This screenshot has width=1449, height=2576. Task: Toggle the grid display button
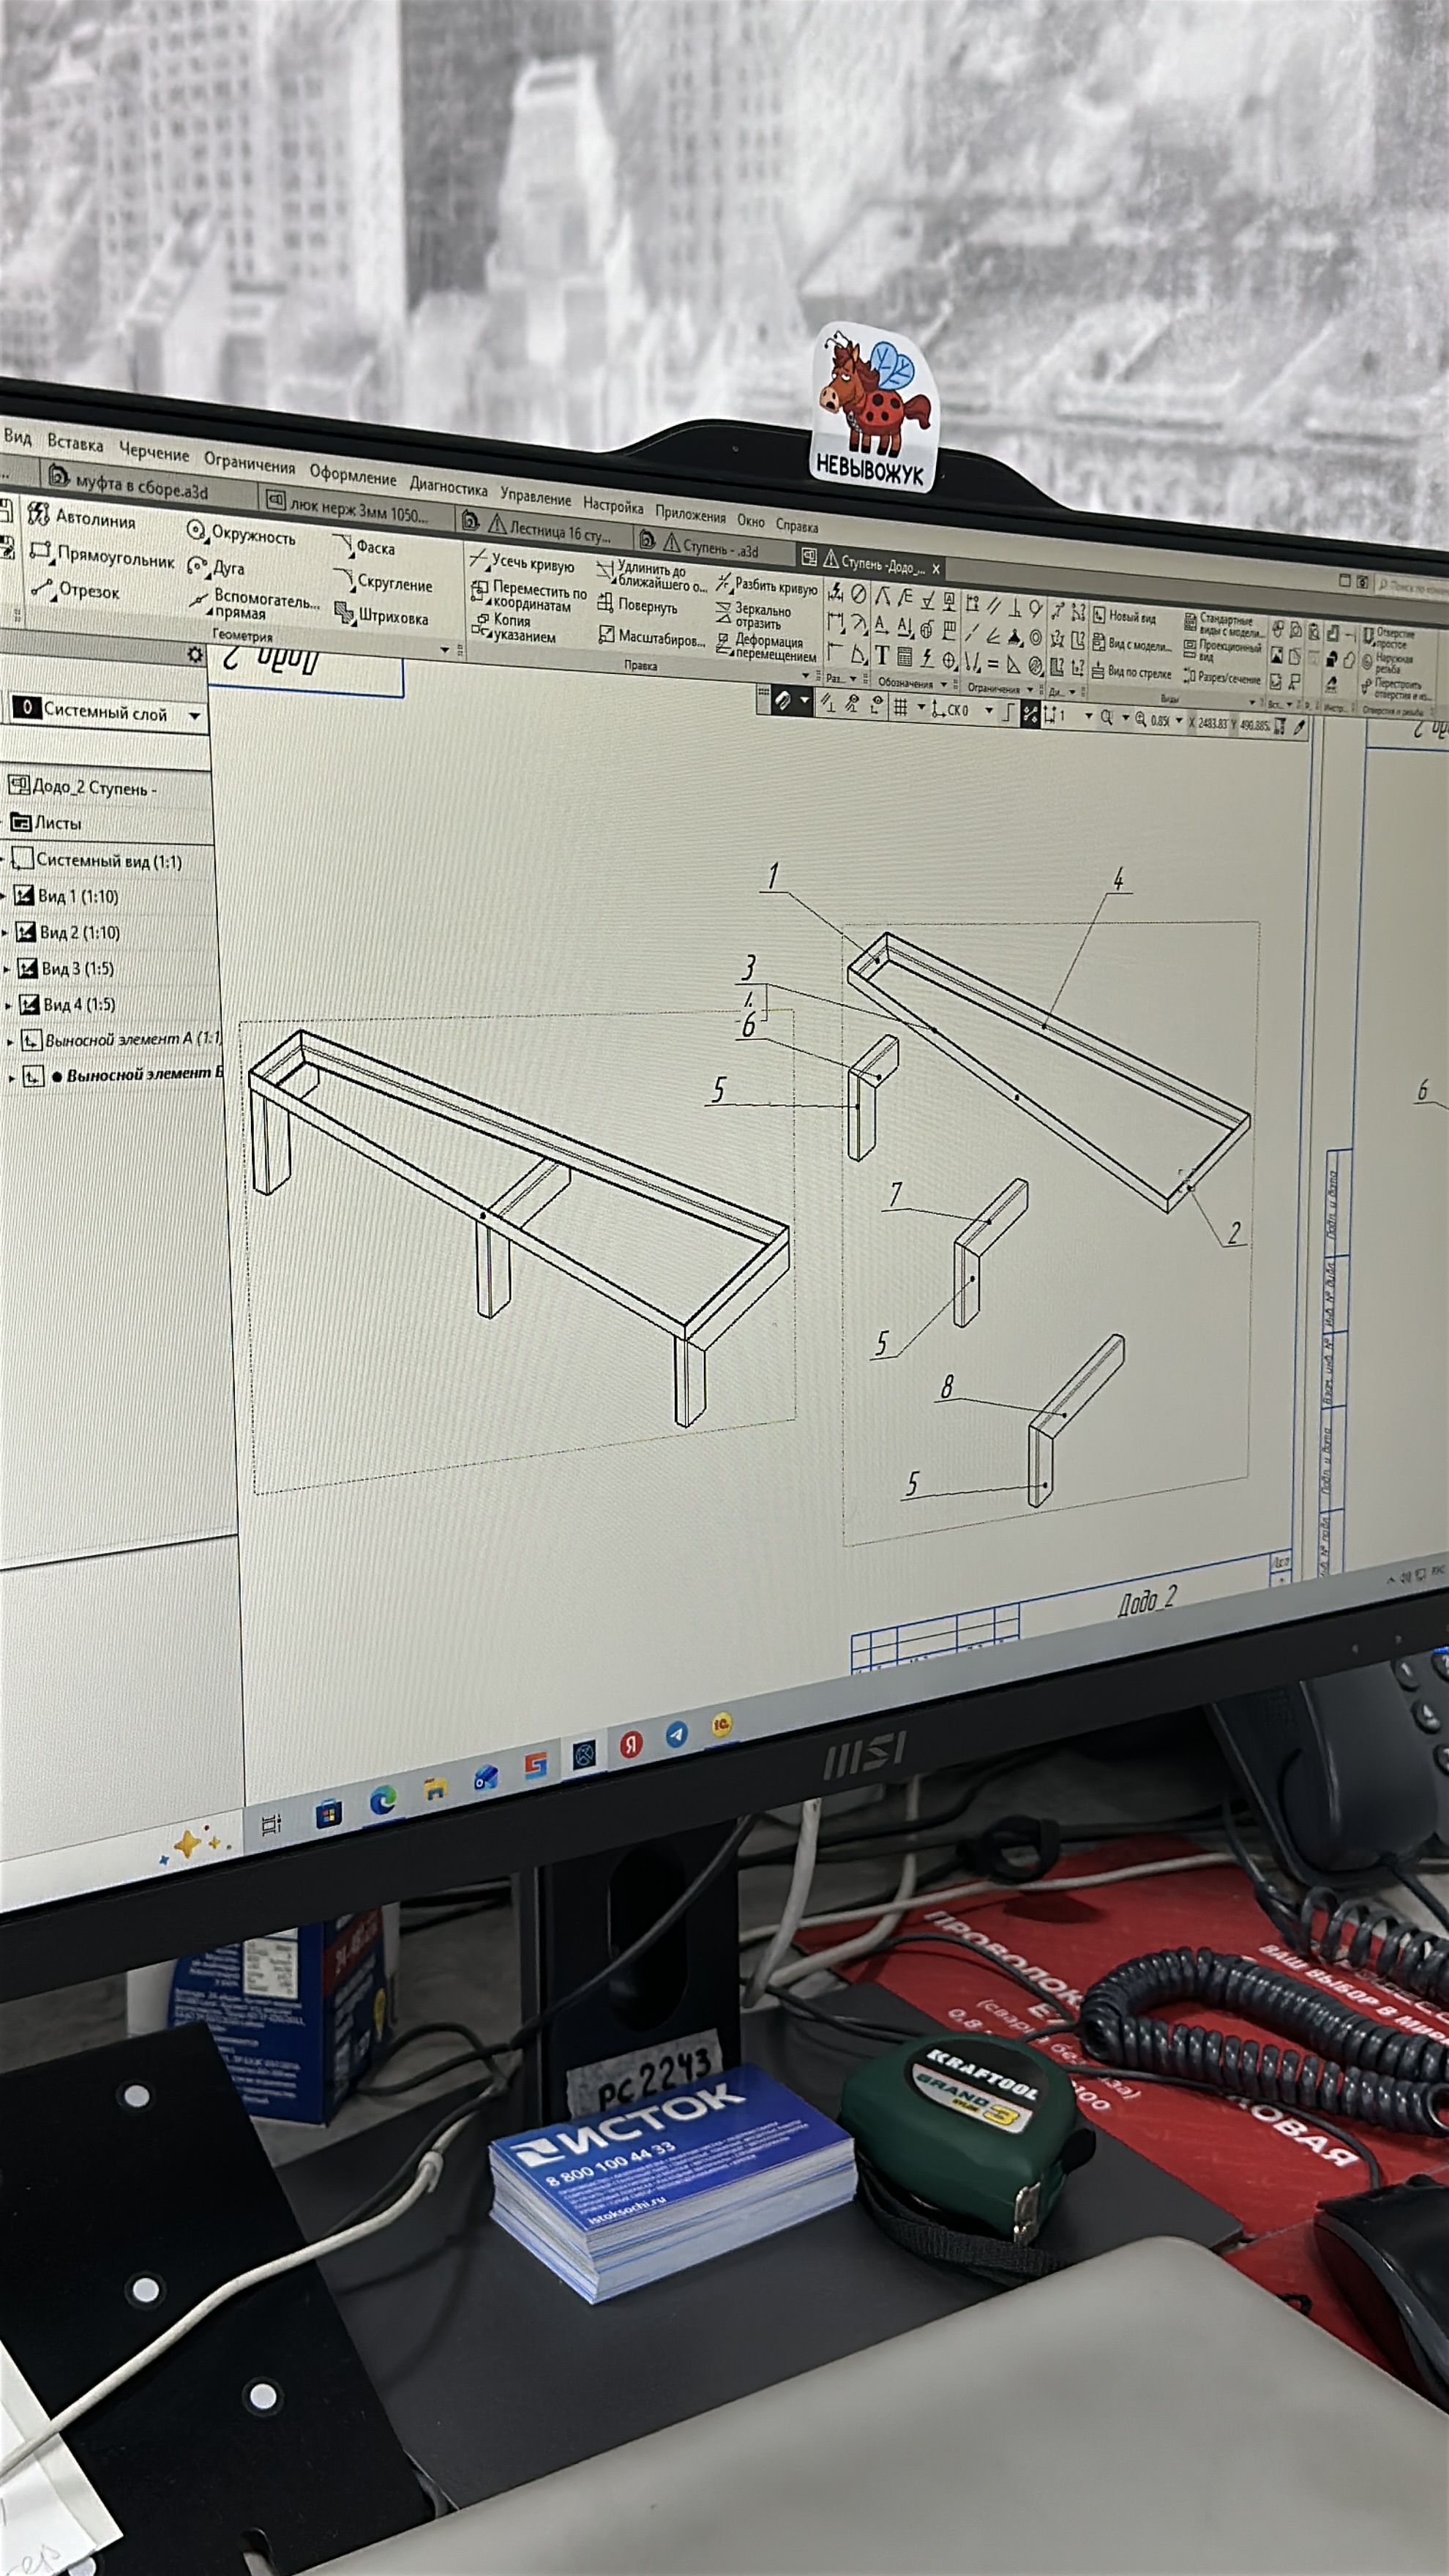pos(900,707)
